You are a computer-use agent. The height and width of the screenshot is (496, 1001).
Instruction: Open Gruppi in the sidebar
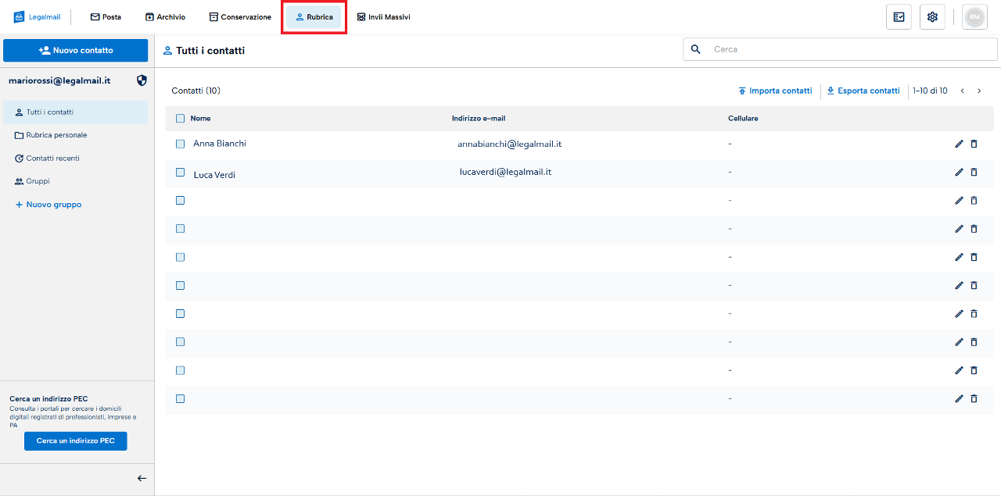(x=32, y=181)
